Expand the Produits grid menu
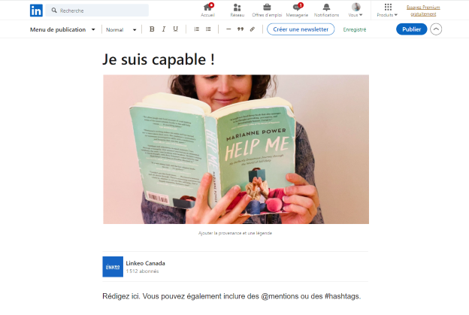 [387, 11]
